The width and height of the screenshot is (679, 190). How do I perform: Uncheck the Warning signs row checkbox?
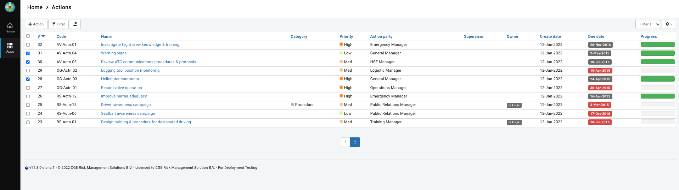coord(28,53)
